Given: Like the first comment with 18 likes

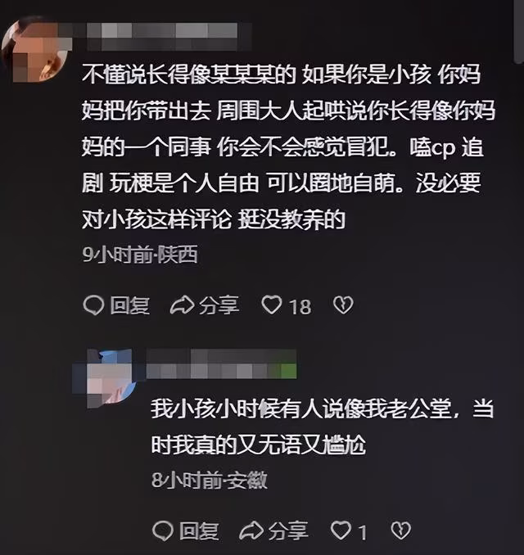Looking at the screenshot, I should click(272, 305).
